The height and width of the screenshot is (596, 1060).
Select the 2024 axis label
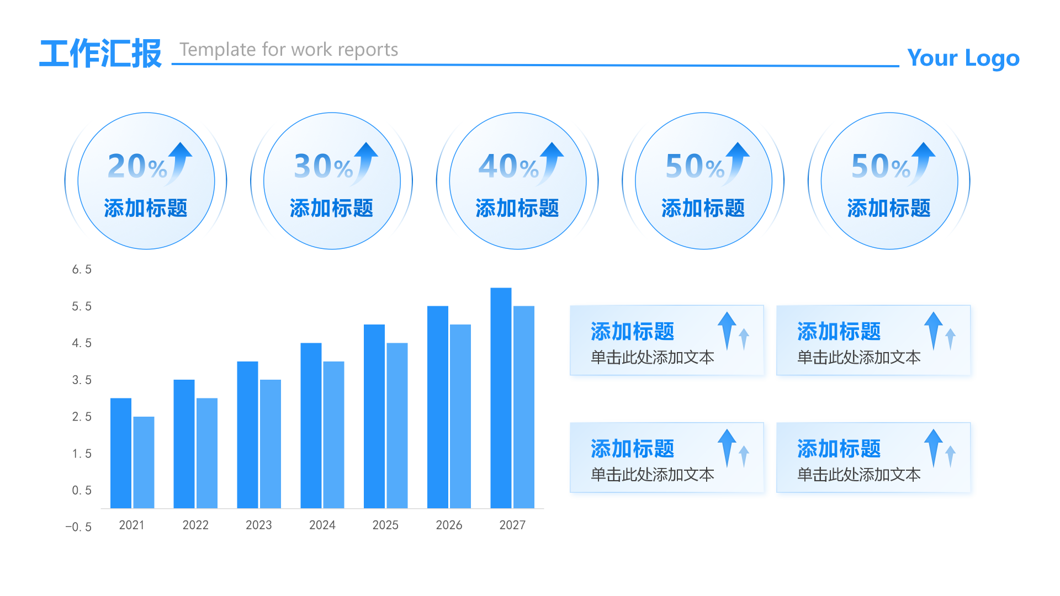pyautogui.click(x=322, y=525)
